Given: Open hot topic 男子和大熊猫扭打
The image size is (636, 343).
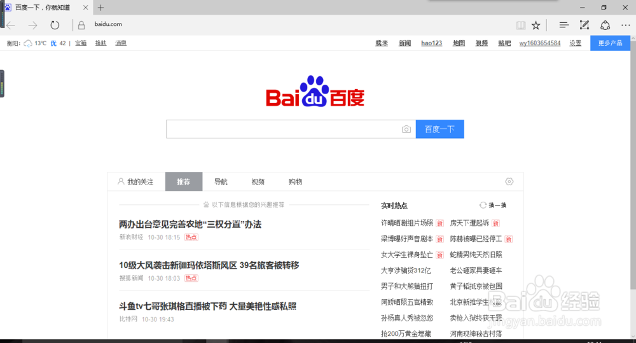Looking at the screenshot, I should pyautogui.click(x=407, y=286).
